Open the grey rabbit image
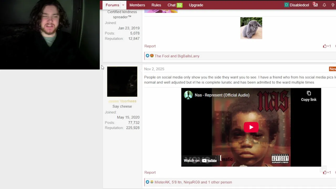This screenshot has width=336, height=189. point(251,28)
